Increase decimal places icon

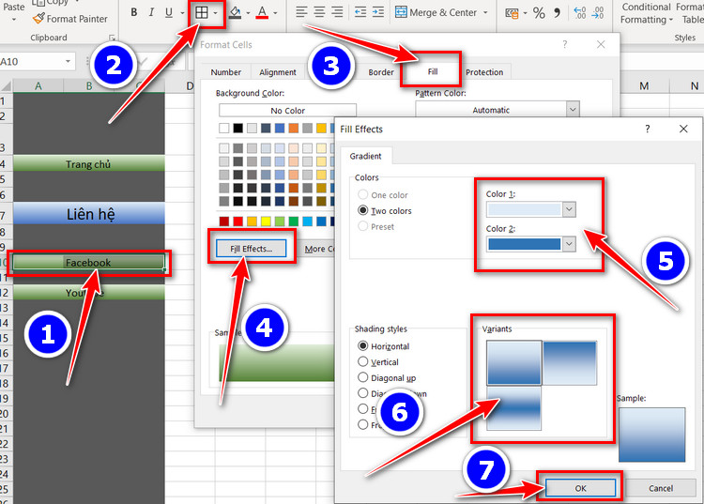pyautogui.click(x=580, y=12)
